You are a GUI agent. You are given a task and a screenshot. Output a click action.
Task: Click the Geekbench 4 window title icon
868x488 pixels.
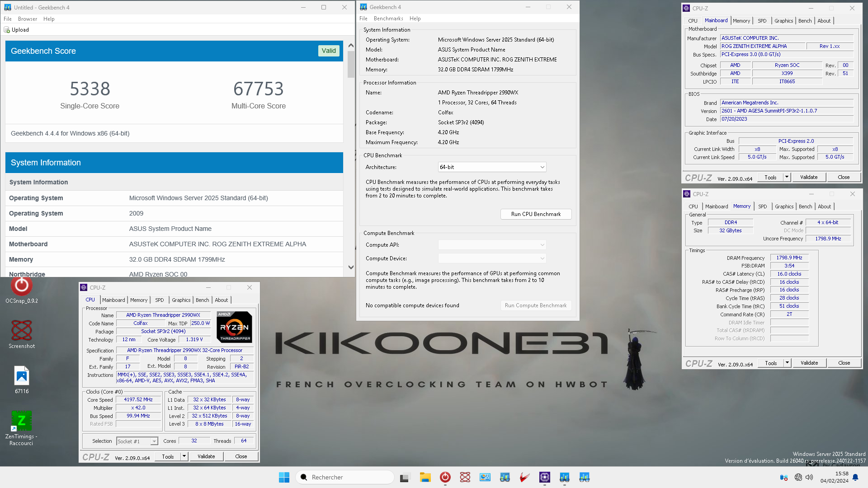pyautogui.click(x=363, y=7)
